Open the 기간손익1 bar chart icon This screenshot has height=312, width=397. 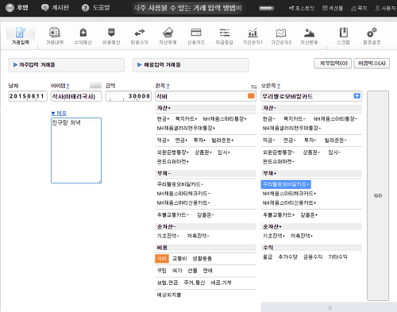click(252, 36)
